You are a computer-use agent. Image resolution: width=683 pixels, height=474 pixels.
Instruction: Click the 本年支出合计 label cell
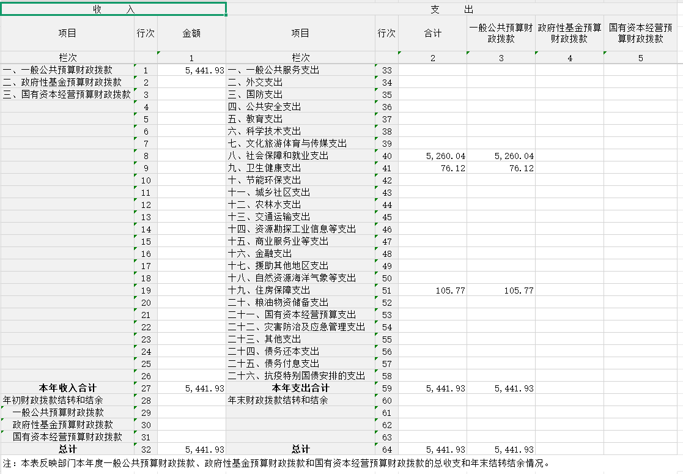(x=300, y=388)
